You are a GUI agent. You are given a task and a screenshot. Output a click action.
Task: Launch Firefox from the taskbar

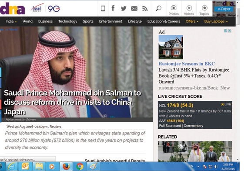point(66,167)
